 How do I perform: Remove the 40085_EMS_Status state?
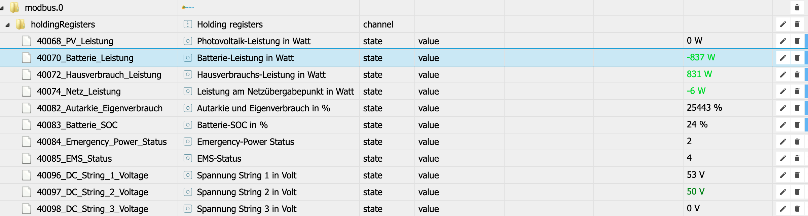797,158
